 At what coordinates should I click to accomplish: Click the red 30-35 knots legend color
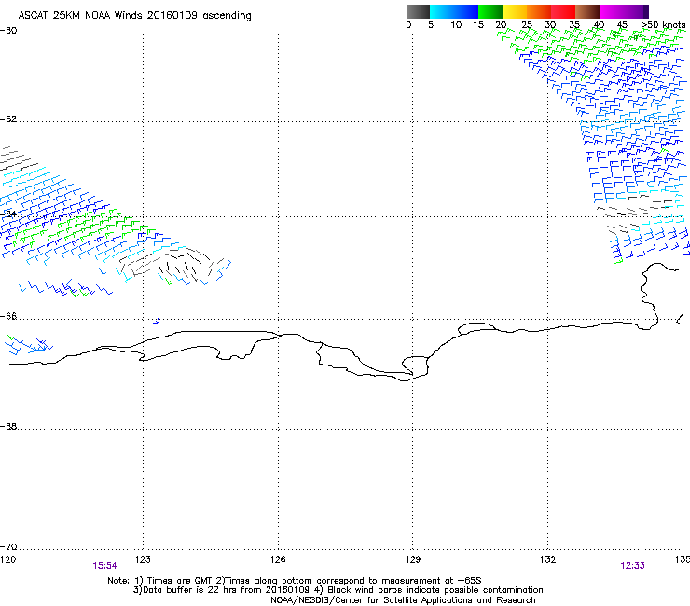pos(563,11)
